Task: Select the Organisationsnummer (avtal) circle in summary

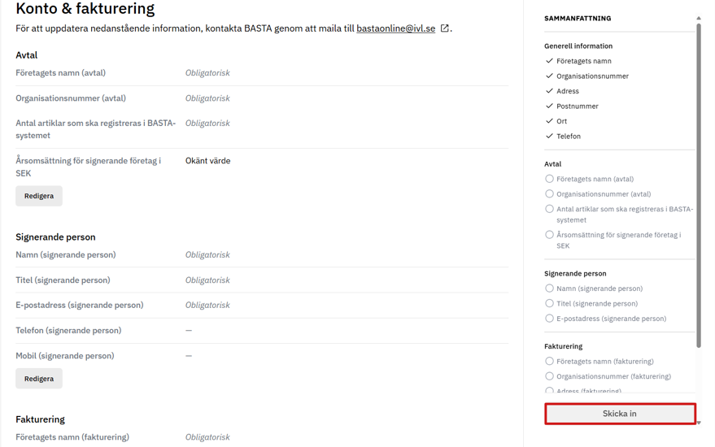Action: click(x=549, y=194)
